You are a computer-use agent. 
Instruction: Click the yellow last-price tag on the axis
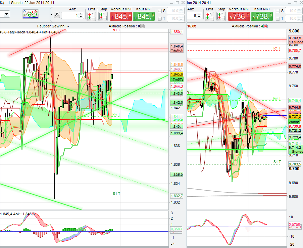[177, 74]
